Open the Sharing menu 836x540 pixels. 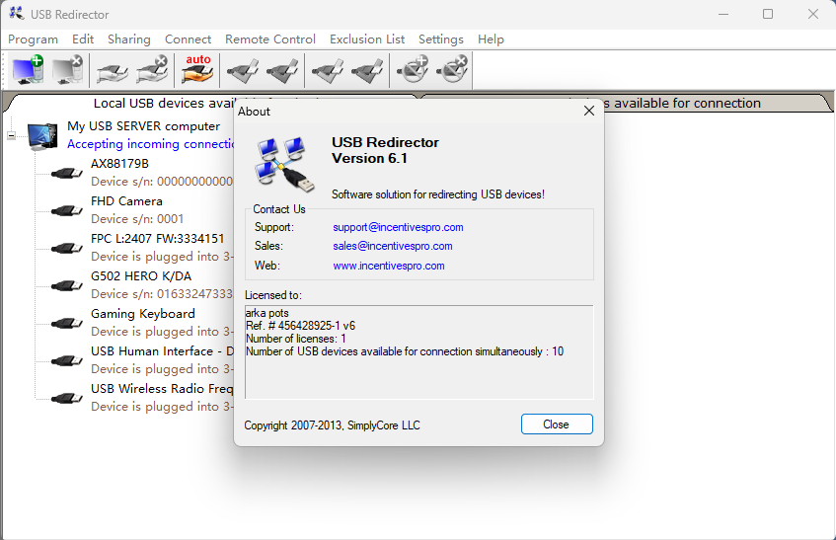click(129, 39)
